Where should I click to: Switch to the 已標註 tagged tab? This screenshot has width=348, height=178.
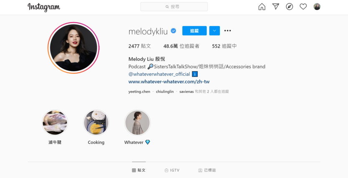click(207, 170)
